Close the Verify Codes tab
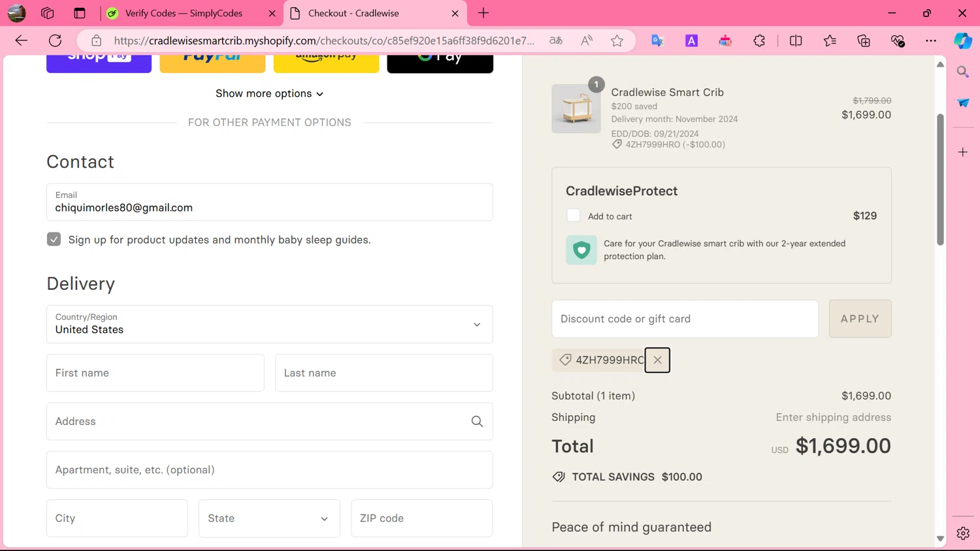 [x=272, y=13]
